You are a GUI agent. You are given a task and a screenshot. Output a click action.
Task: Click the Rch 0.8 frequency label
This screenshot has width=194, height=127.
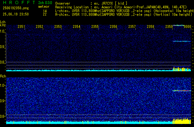click(2, 116)
